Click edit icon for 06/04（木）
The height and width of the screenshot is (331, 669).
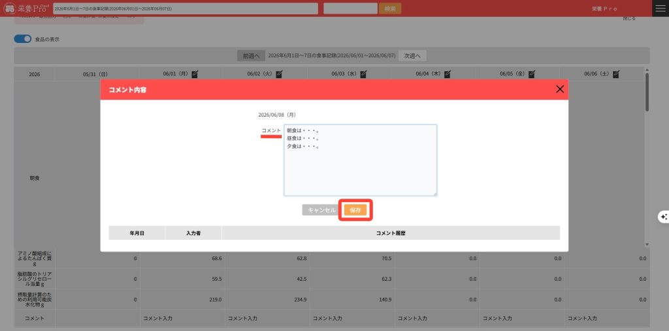448,74
